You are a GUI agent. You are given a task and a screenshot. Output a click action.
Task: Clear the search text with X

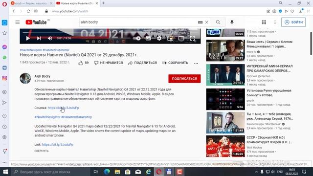[207, 22]
